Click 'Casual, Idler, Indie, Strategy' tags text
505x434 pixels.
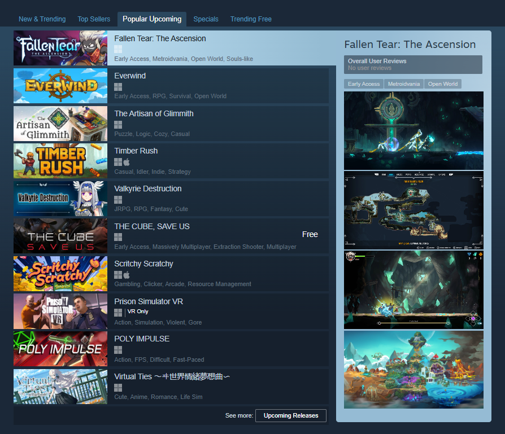coord(153,172)
